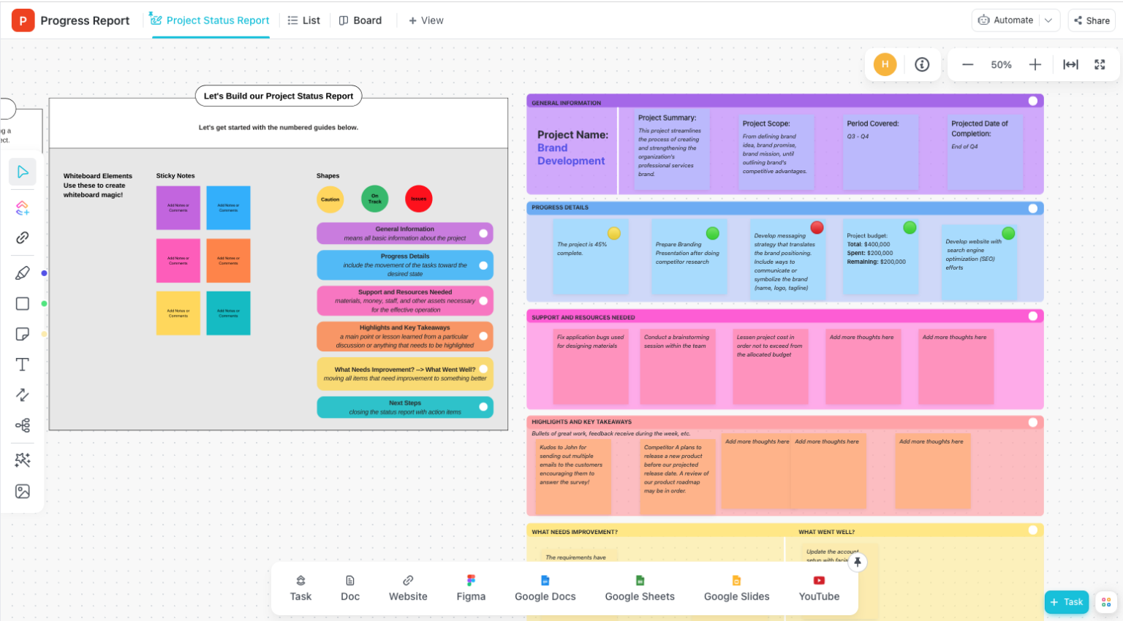Open the AI wand tool
1123x621 pixels.
(22, 460)
